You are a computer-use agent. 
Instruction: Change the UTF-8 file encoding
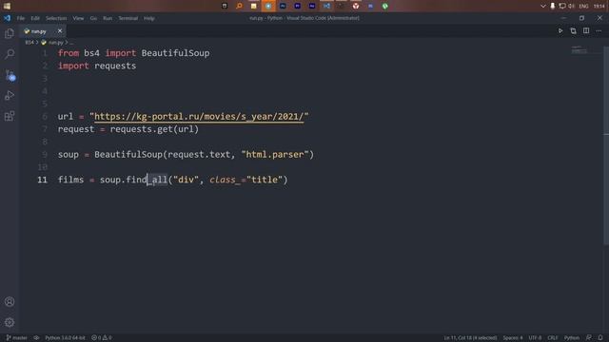click(535, 338)
